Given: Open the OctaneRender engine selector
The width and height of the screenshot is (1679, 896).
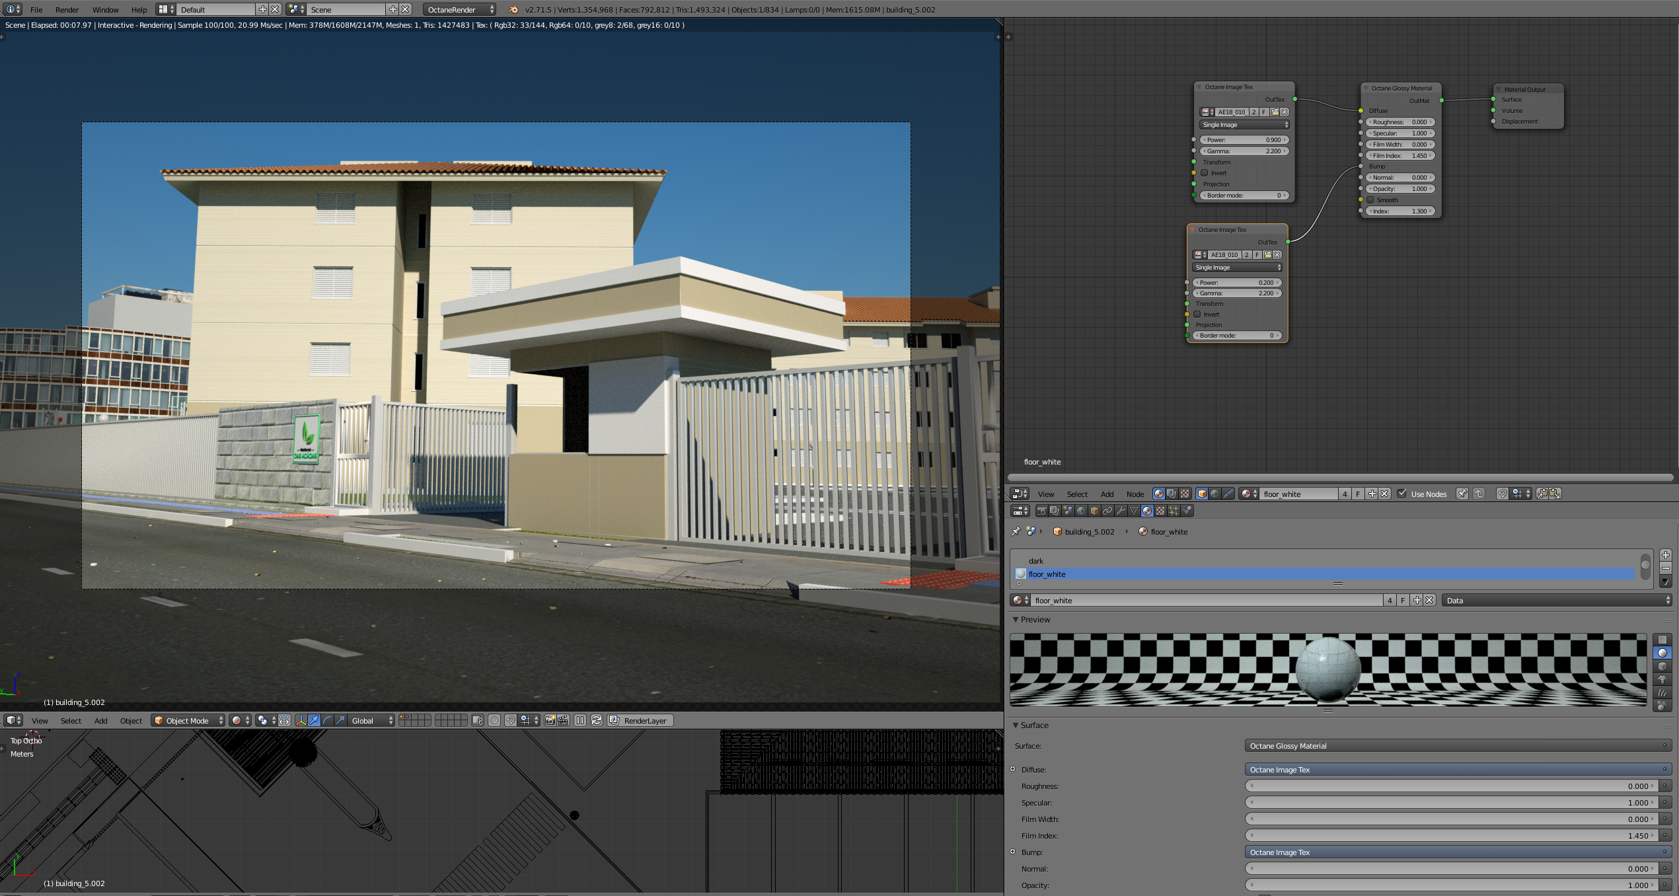Looking at the screenshot, I should 460,9.
